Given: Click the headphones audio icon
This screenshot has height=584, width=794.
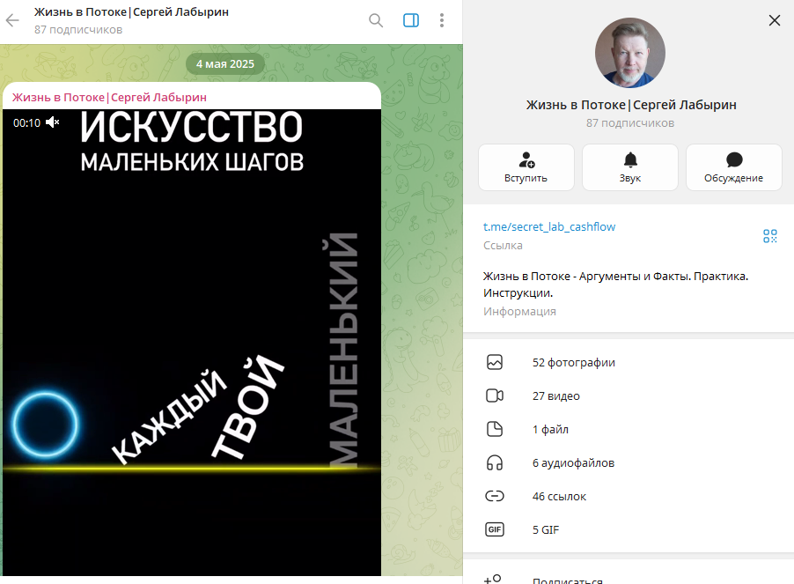Looking at the screenshot, I should click(x=494, y=462).
